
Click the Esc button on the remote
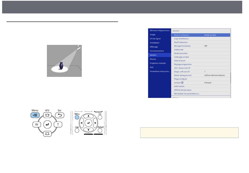[100, 117]
